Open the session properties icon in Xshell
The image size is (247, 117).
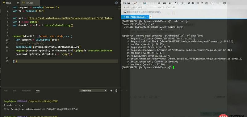144,3
